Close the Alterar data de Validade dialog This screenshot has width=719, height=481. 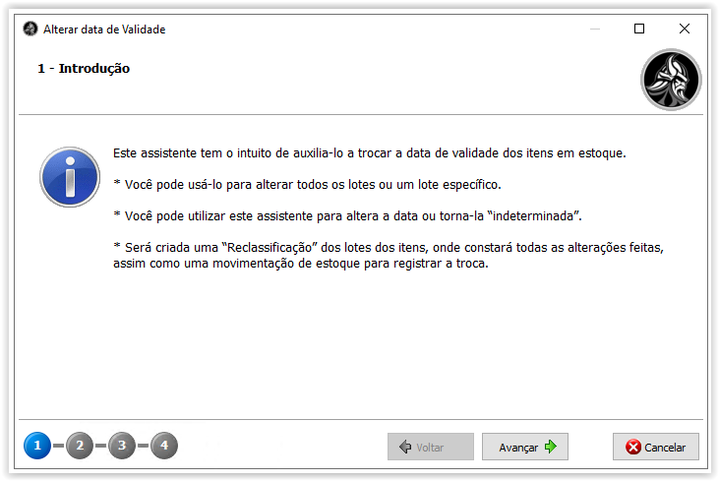[x=685, y=29]
